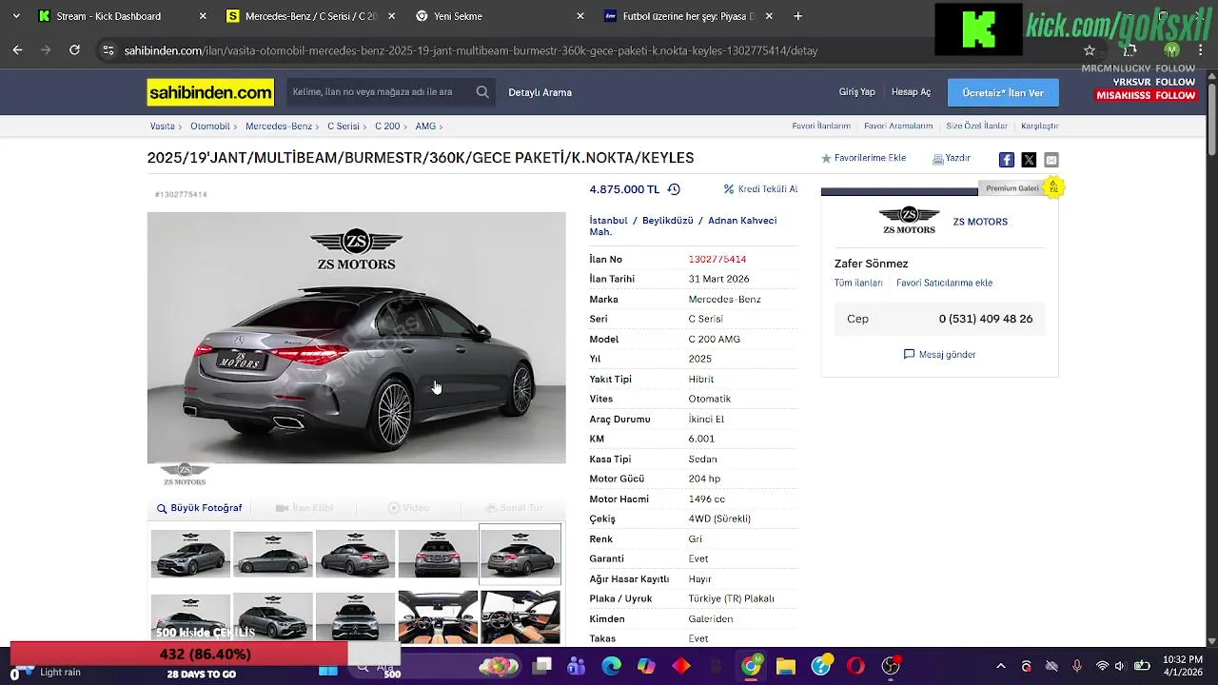The height and width of the screenshot is (685, 1218).
Task: Close the Yeni Sekme tab
Action: pos(581,16)
